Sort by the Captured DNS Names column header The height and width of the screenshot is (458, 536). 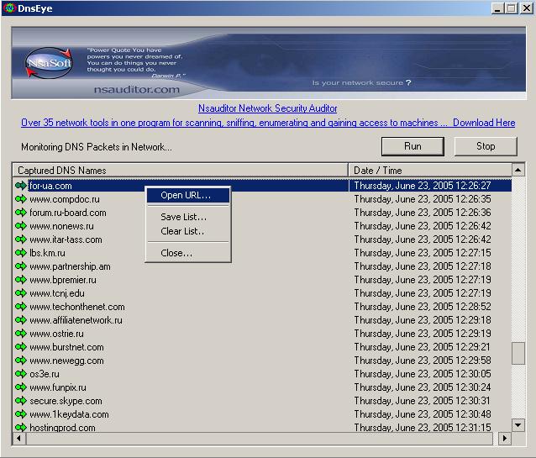(x=180, y=170)
